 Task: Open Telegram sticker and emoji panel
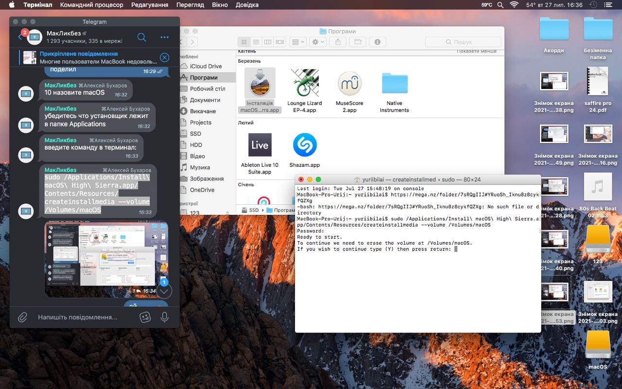click(145, 317)
